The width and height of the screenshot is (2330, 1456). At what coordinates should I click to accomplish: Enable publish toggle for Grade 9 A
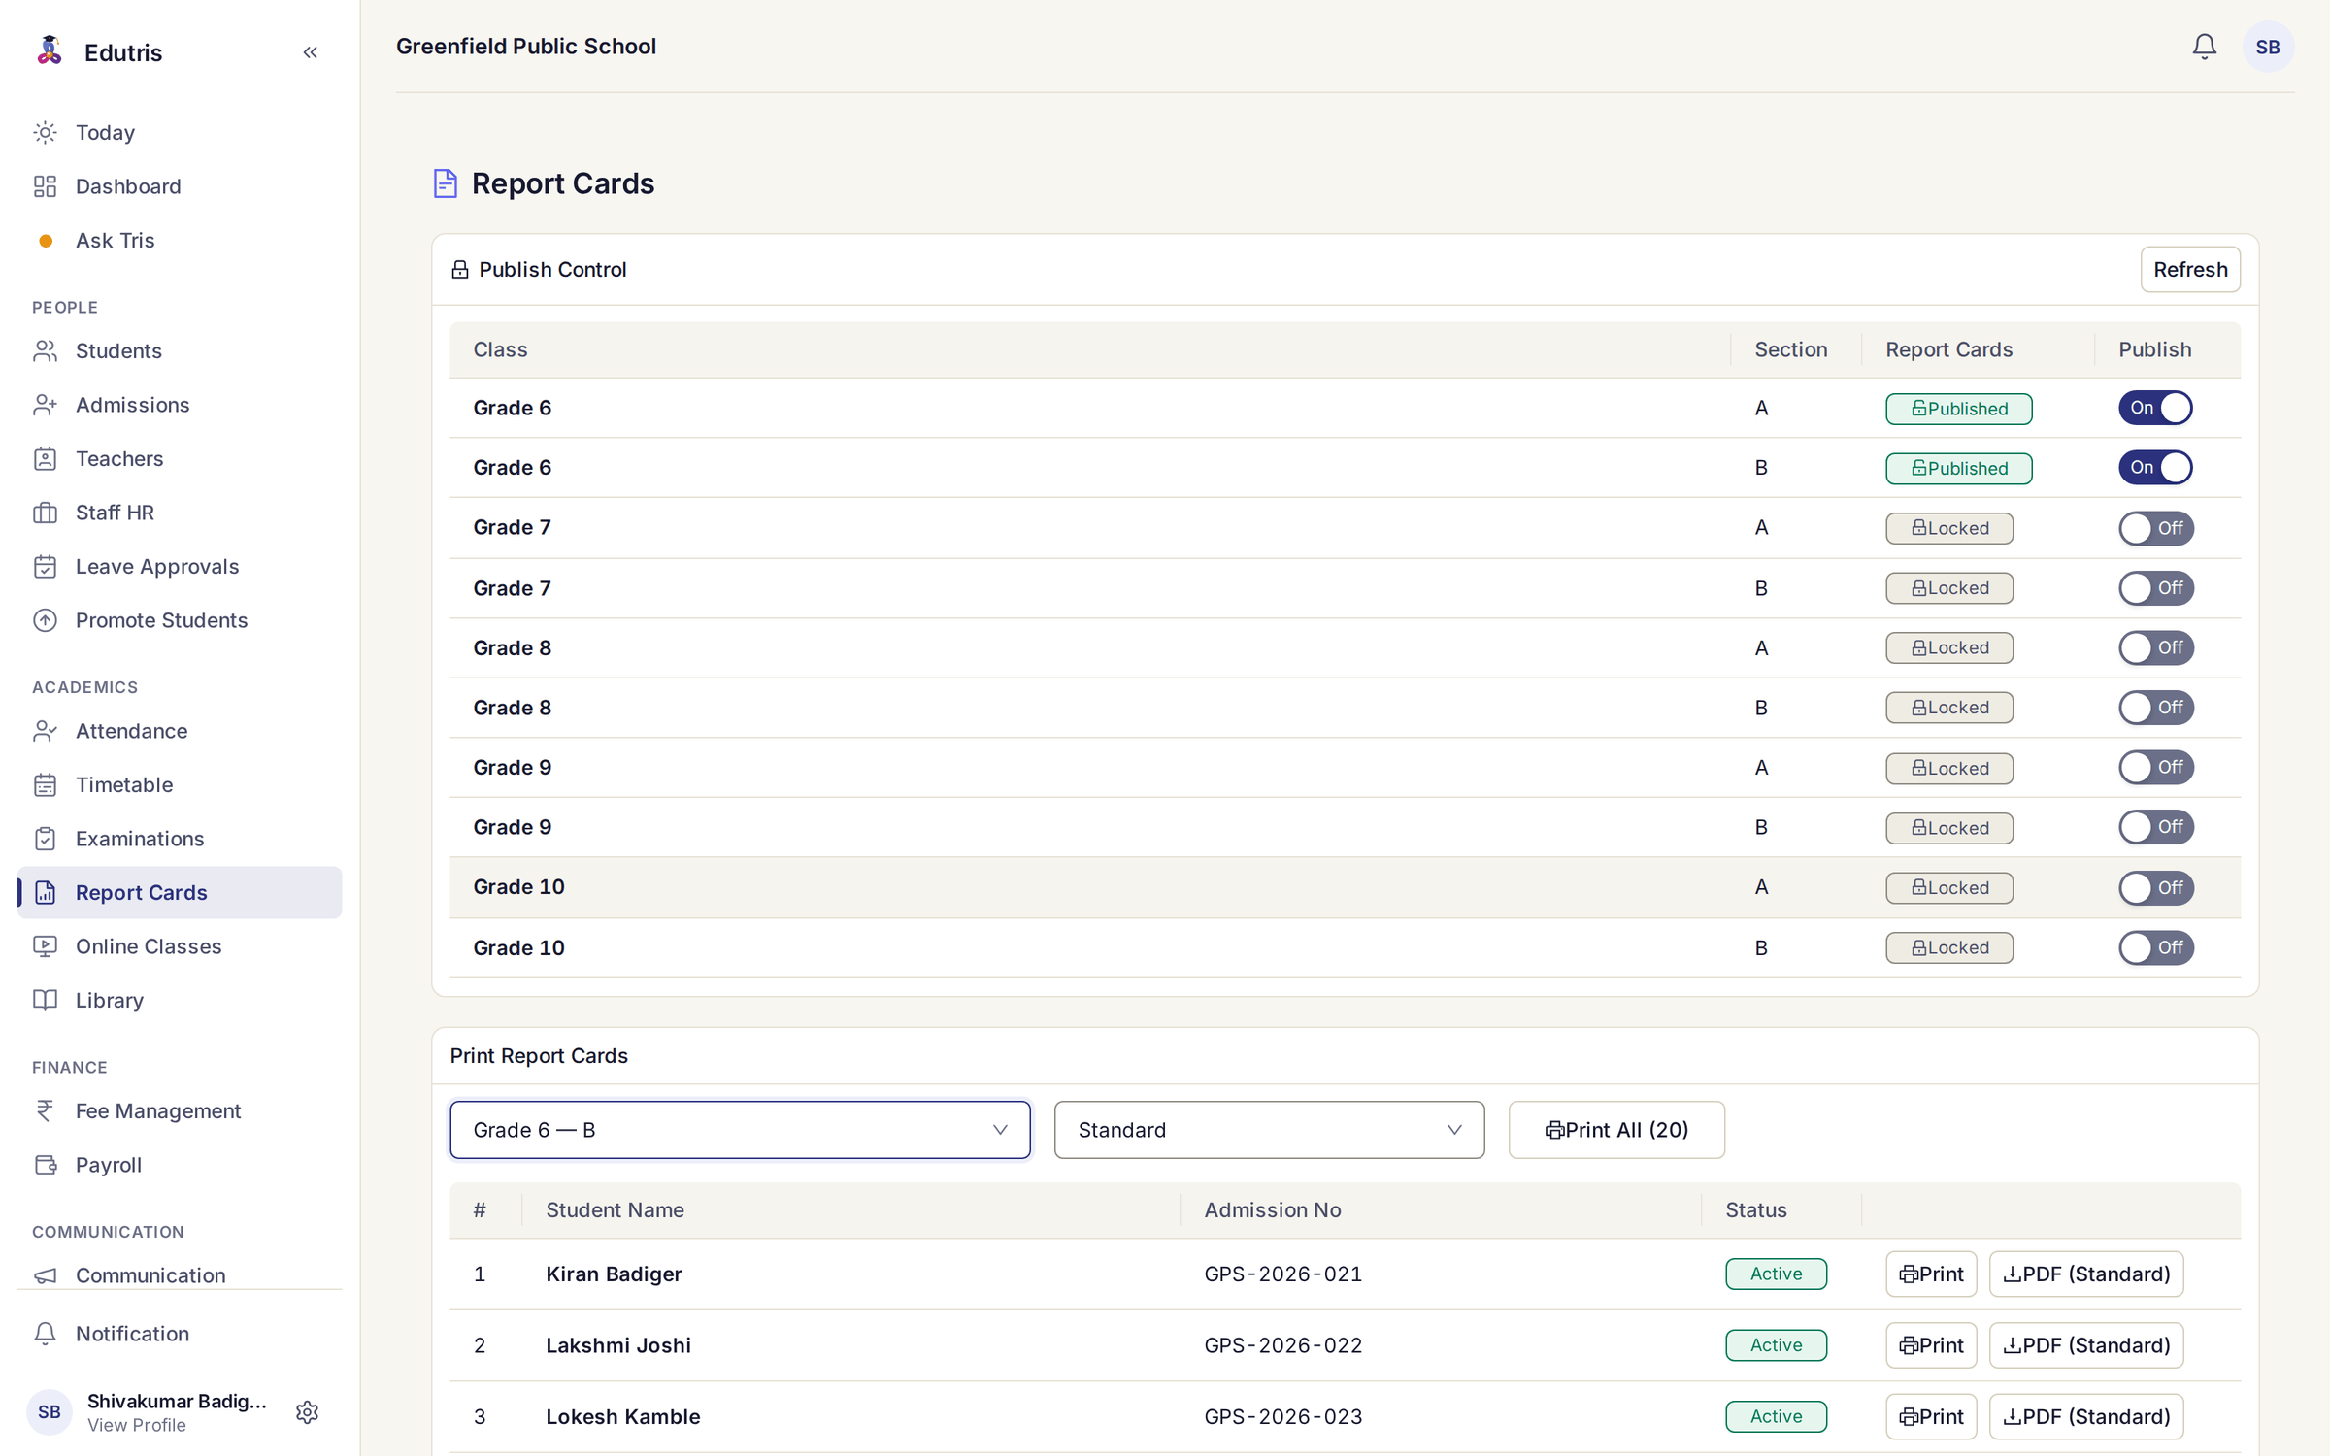pyautogui.click(x=2155, y=767)
